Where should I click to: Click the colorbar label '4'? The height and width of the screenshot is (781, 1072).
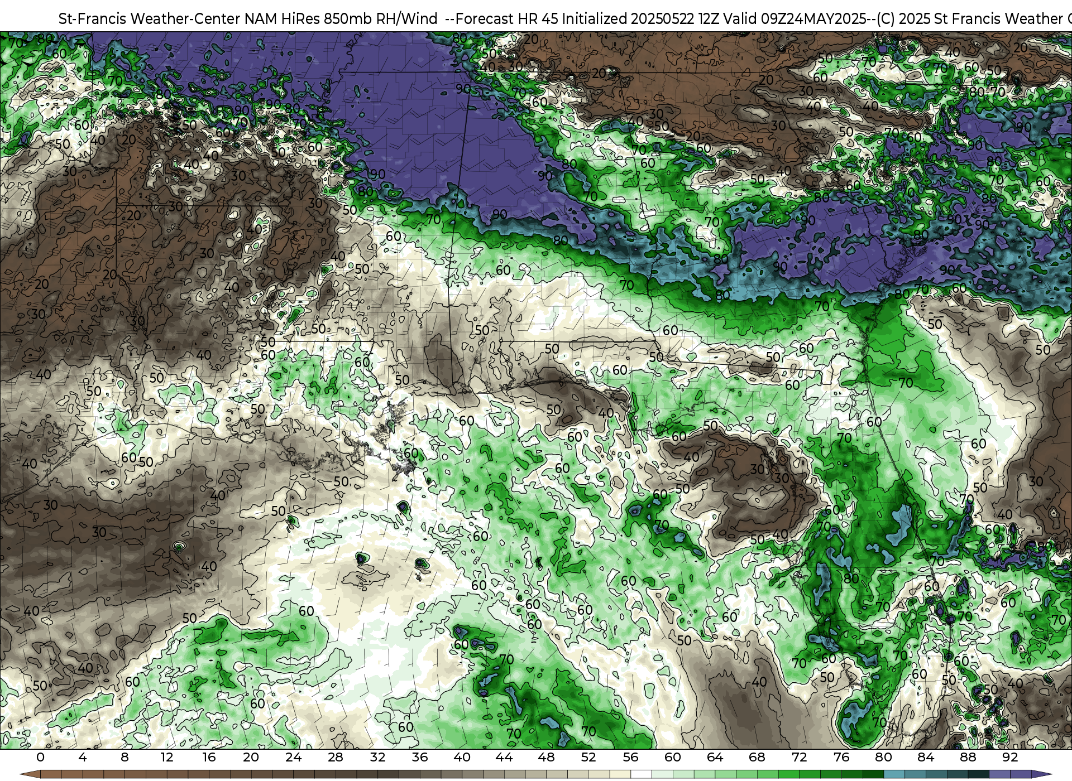(x=83, y=757)
